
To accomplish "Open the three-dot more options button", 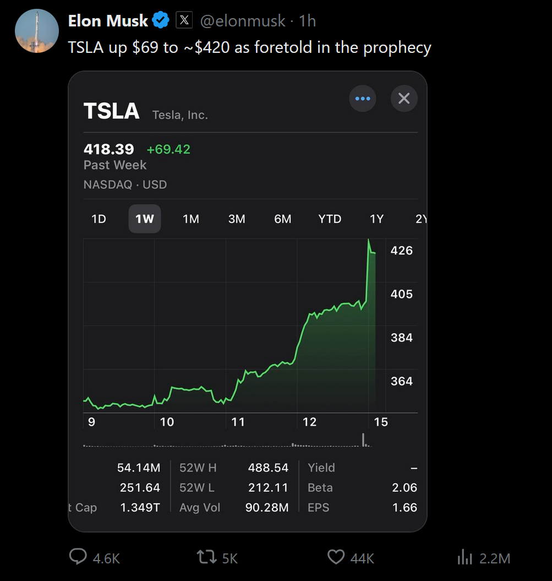I will [363, 99].
